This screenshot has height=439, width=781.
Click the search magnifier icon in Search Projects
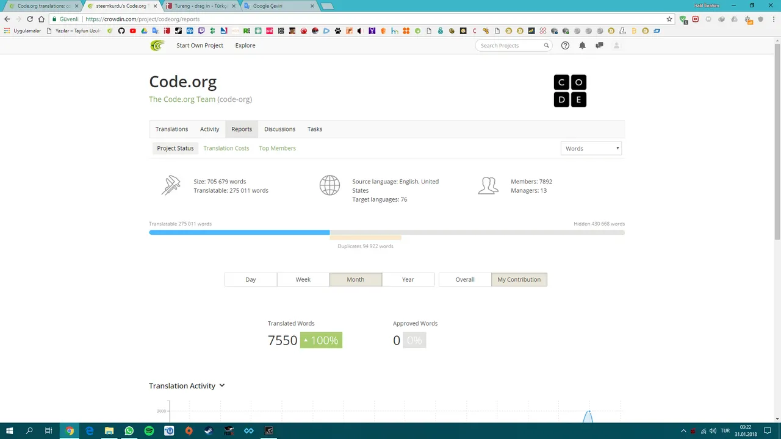tap(546, 46)
